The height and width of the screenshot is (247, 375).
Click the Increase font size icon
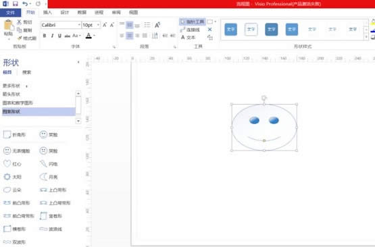[105, 25]
